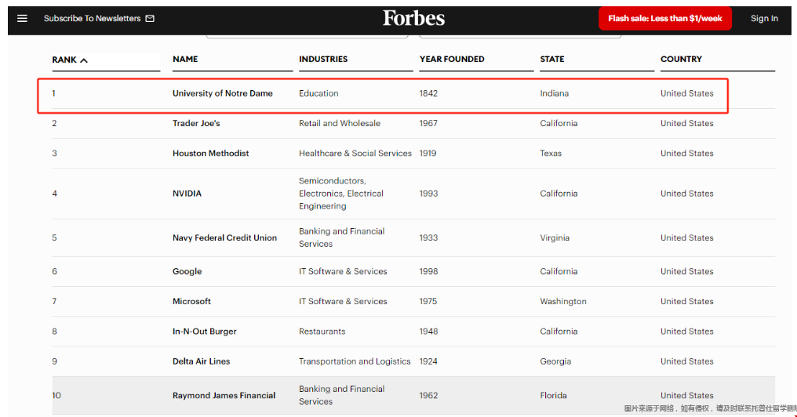Open Navy Federal Credit Union entry
The width and height of the screenshot is (797, 417).
224,238
